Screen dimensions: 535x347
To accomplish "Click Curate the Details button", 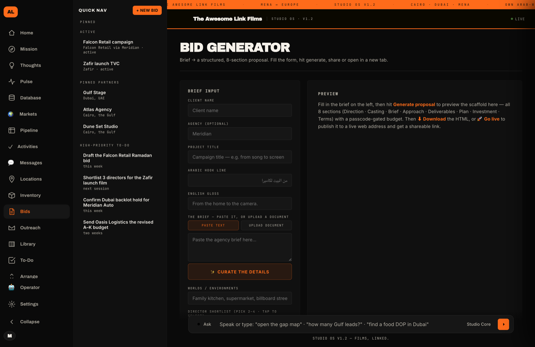I will [x=240, y=272].
